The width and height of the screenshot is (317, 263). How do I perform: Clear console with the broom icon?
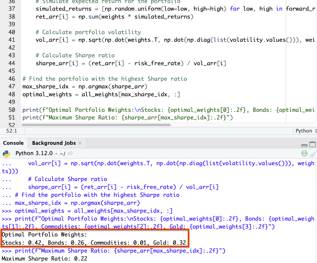click(313, 154)
